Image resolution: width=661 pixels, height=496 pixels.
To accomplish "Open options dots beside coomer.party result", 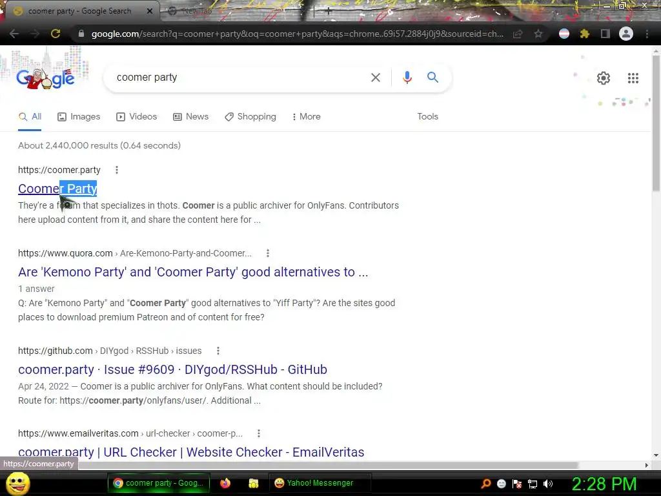I will coord(117,170).
